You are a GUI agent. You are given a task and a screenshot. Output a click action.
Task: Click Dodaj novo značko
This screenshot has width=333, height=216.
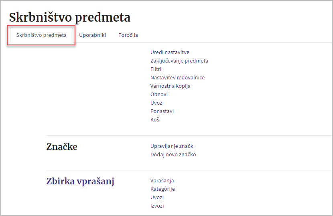(173, 154)
